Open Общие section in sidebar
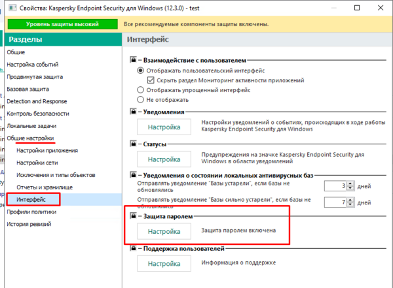 click(16, 52)
